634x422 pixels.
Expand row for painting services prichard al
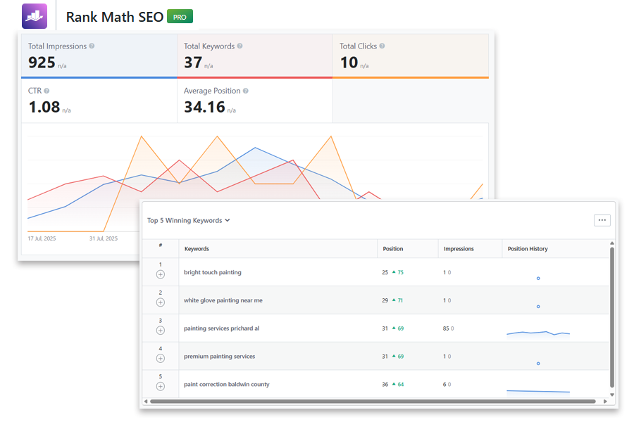point(161,330)
